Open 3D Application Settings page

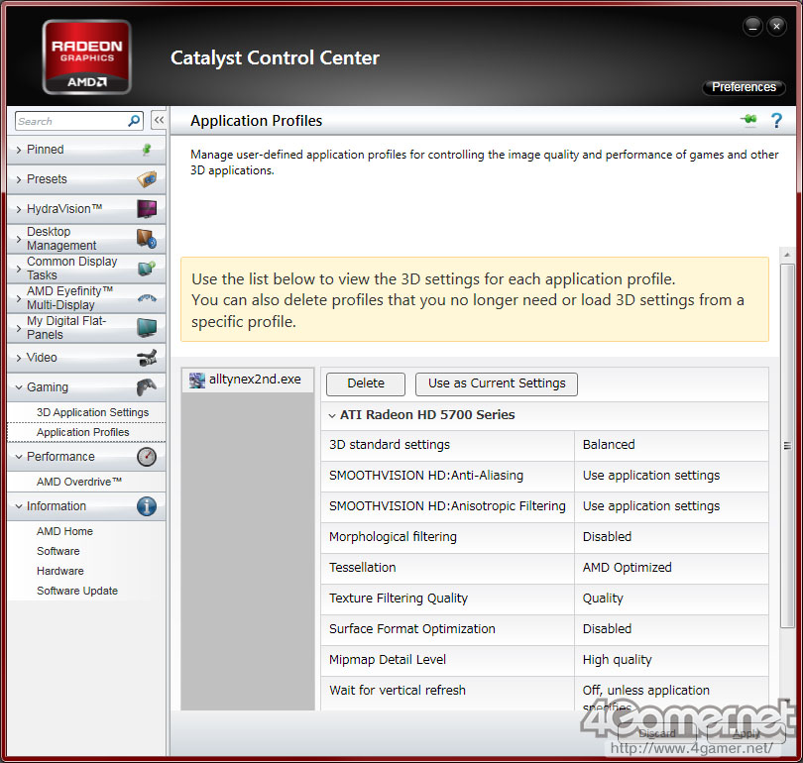[x=92, y=412]
